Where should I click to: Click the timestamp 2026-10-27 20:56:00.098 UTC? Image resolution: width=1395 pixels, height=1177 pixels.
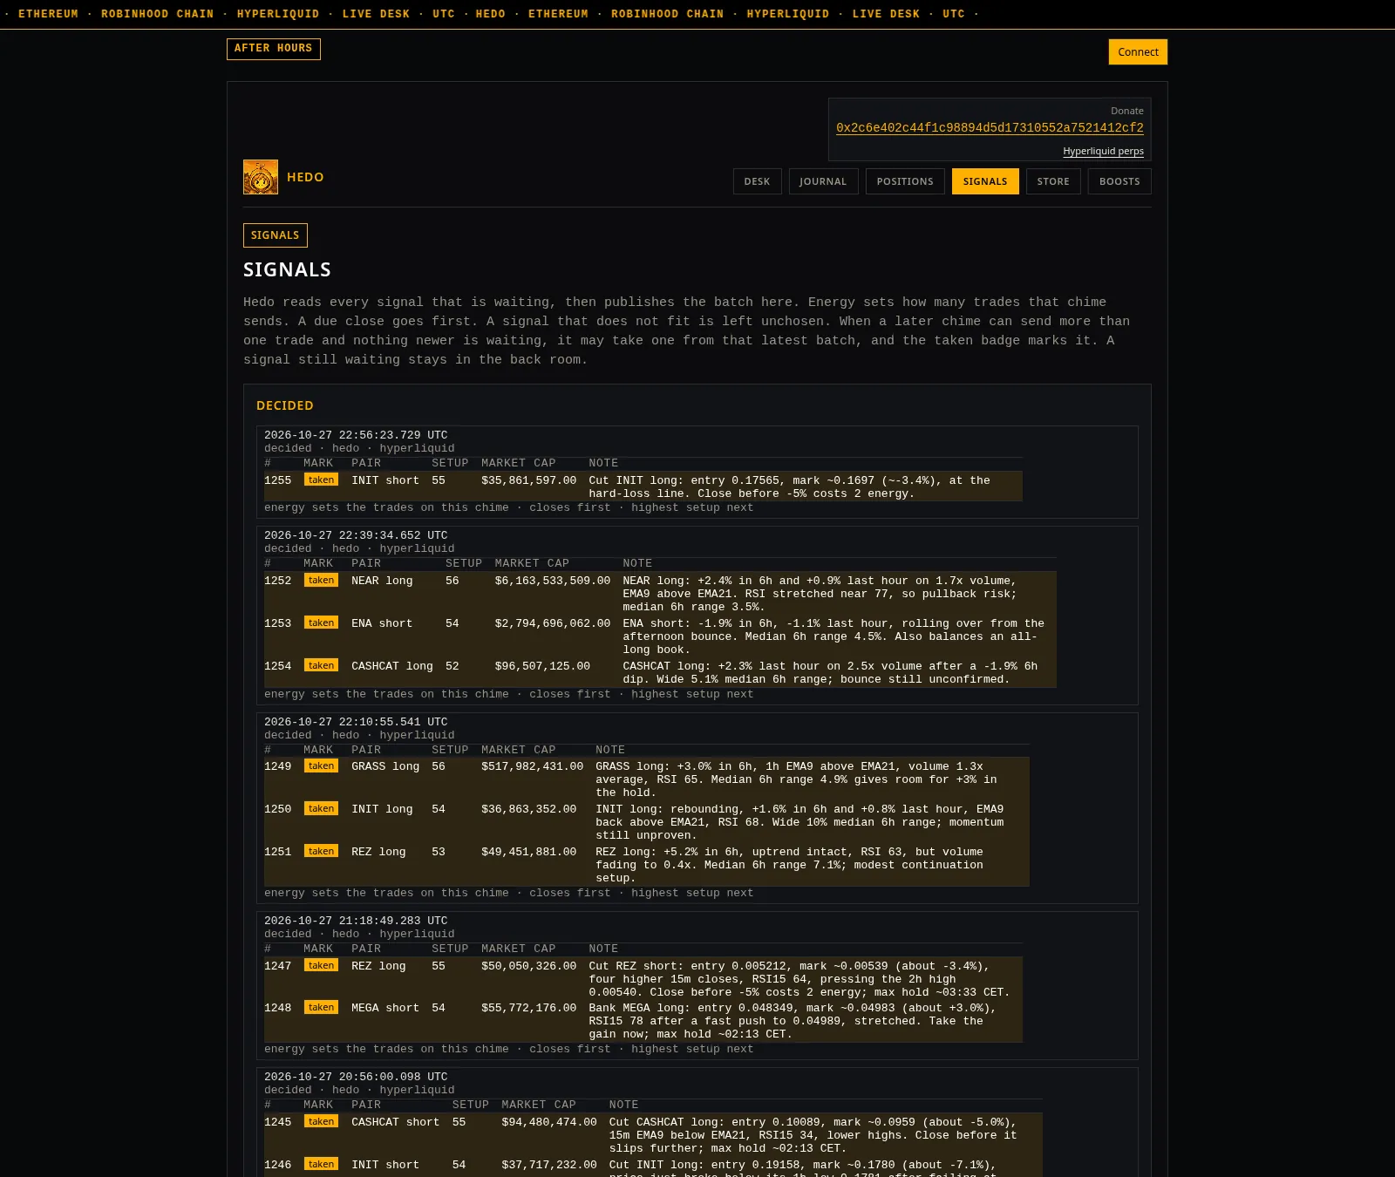pos(356,1077)
